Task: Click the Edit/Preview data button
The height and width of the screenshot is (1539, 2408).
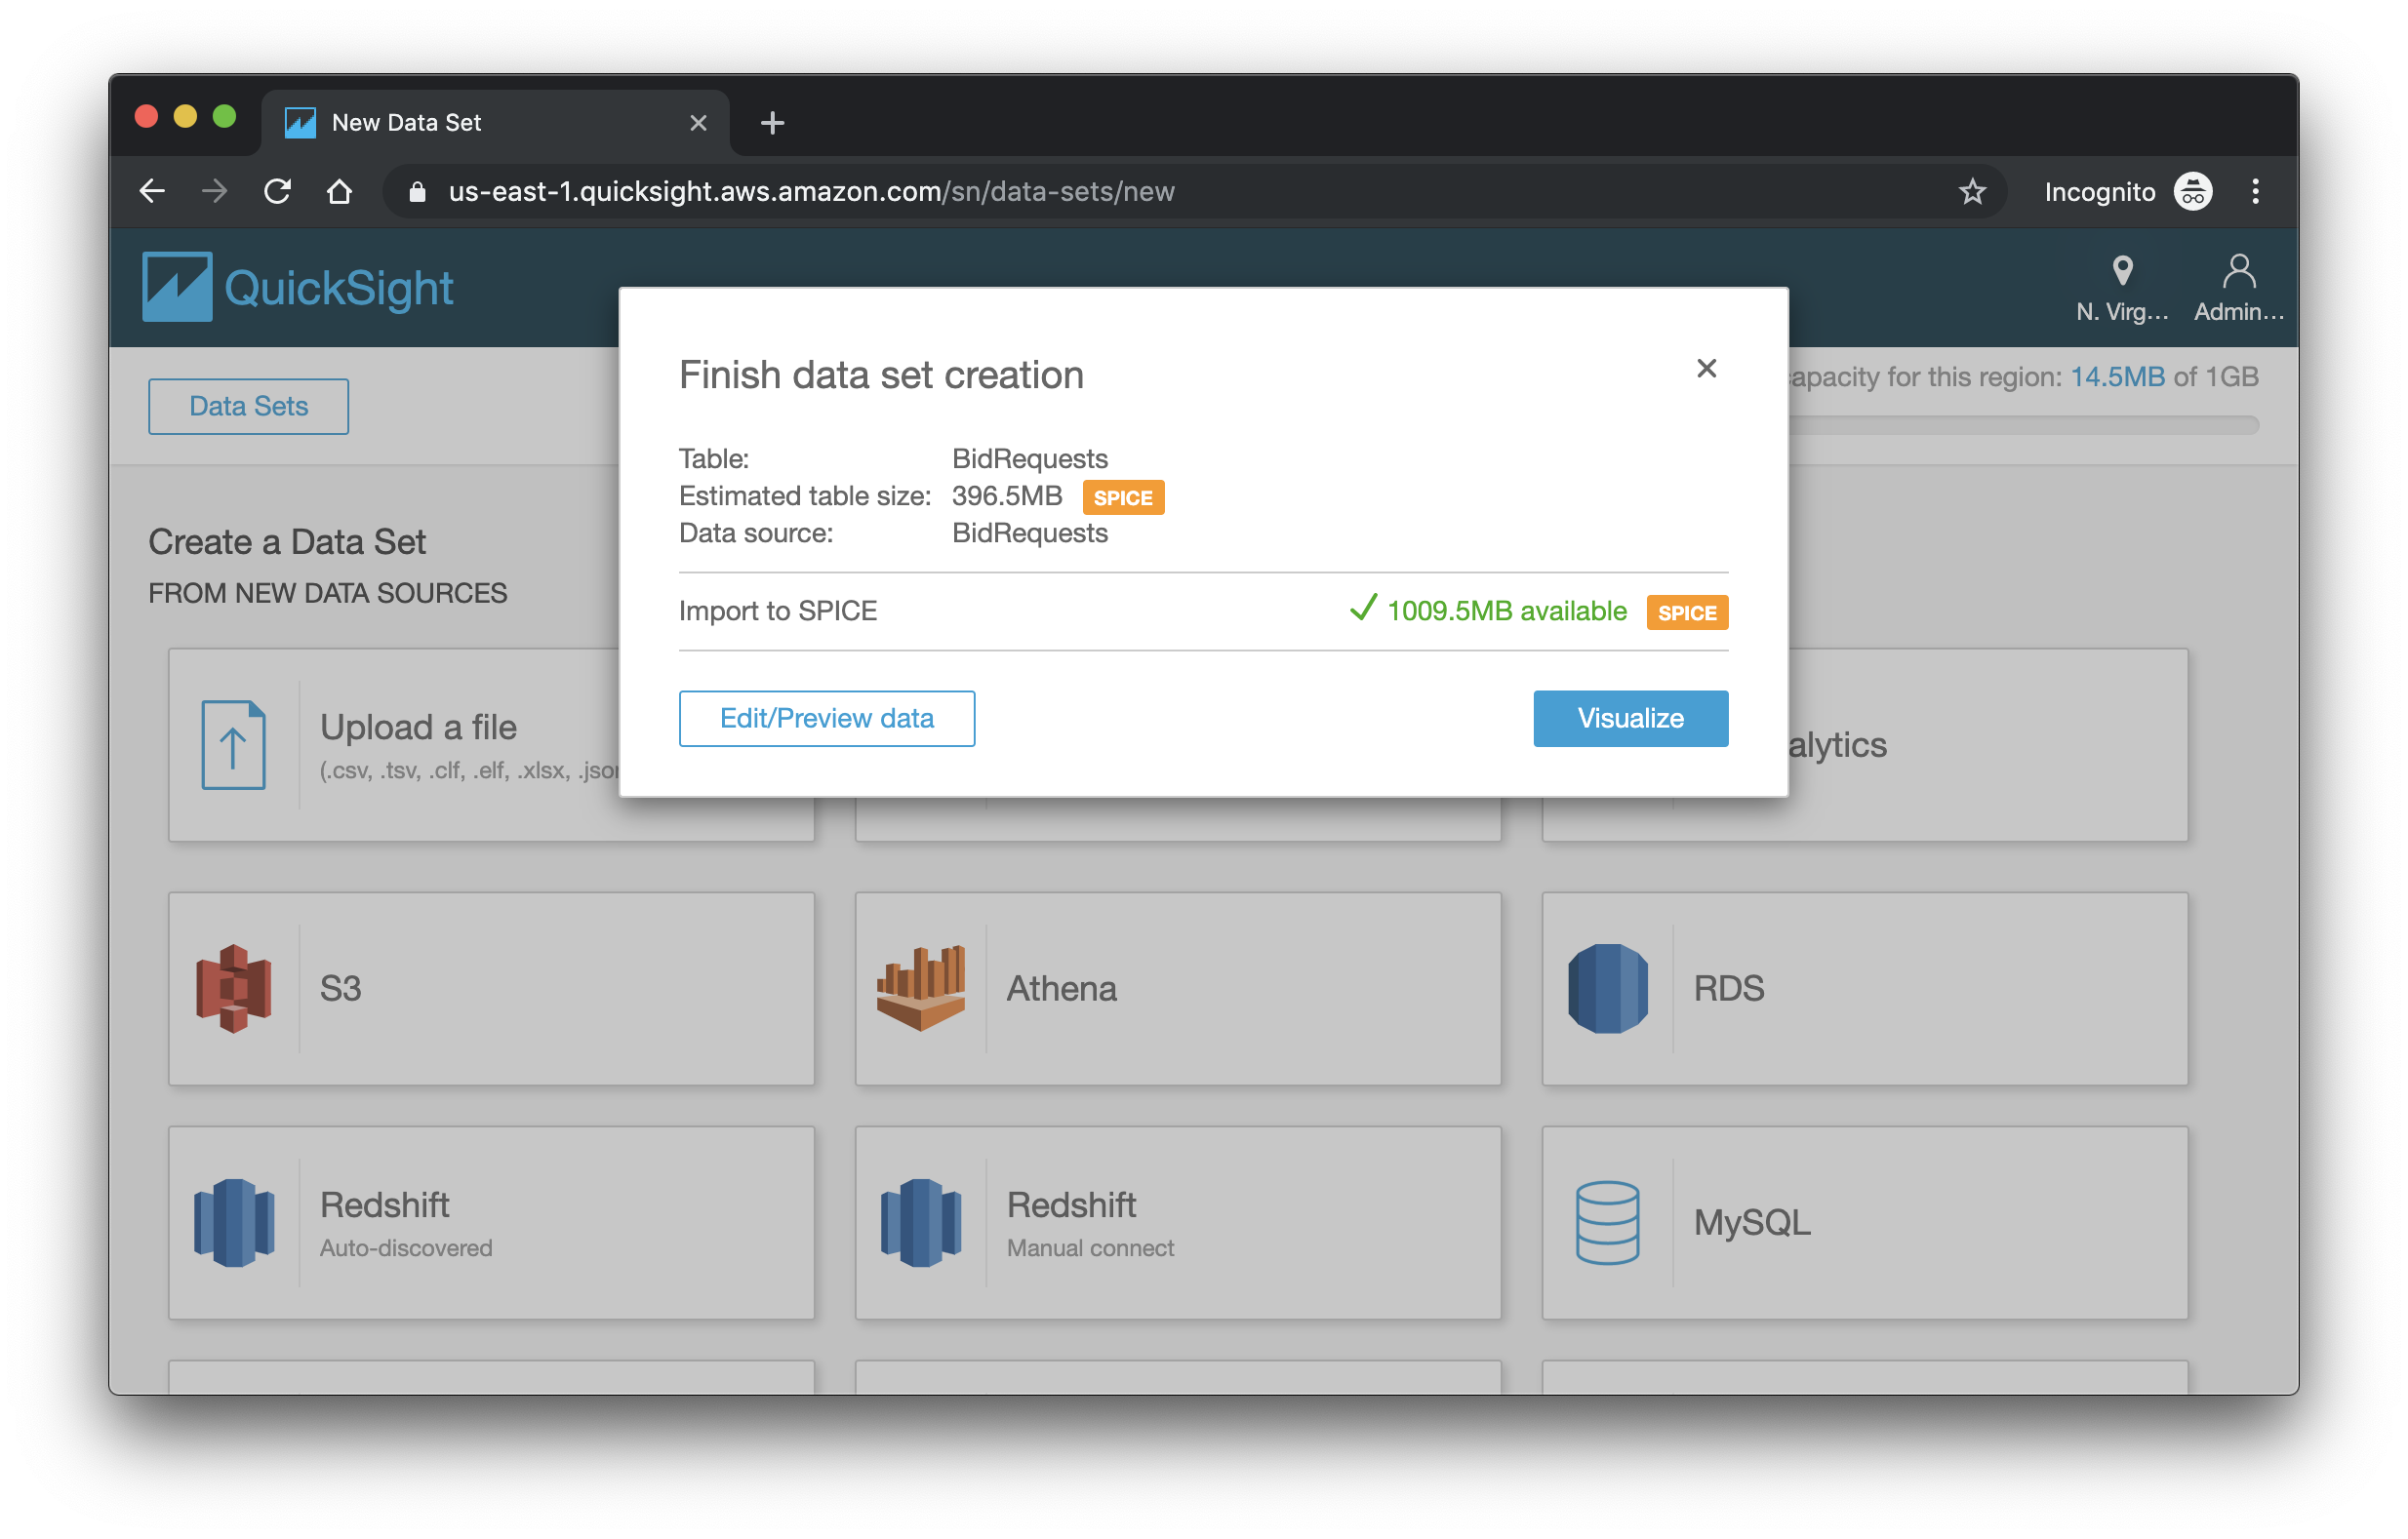Action: point(826,716)
